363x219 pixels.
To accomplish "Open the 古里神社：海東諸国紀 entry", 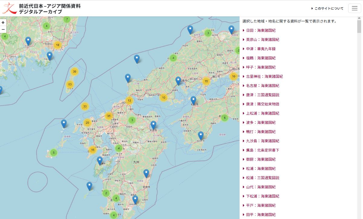I will [264, 76].
